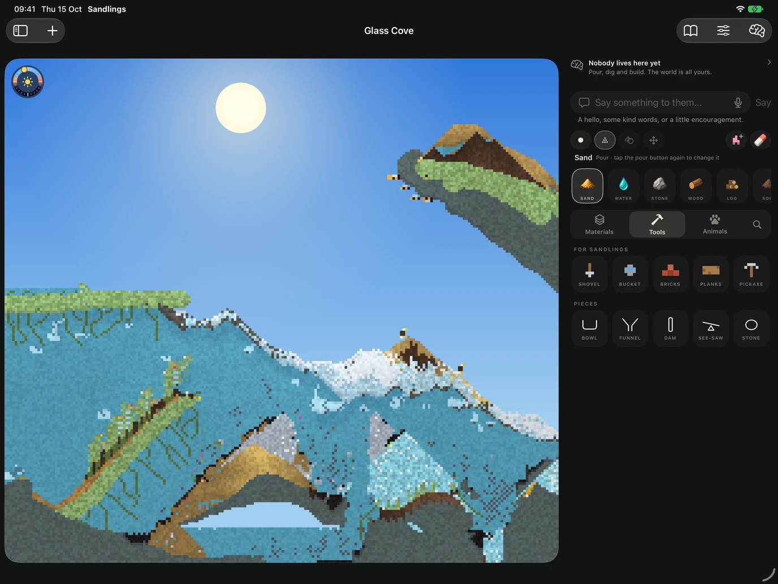
Task: Focus the 'Say something to them' field
Action: [x=660, y=102]
